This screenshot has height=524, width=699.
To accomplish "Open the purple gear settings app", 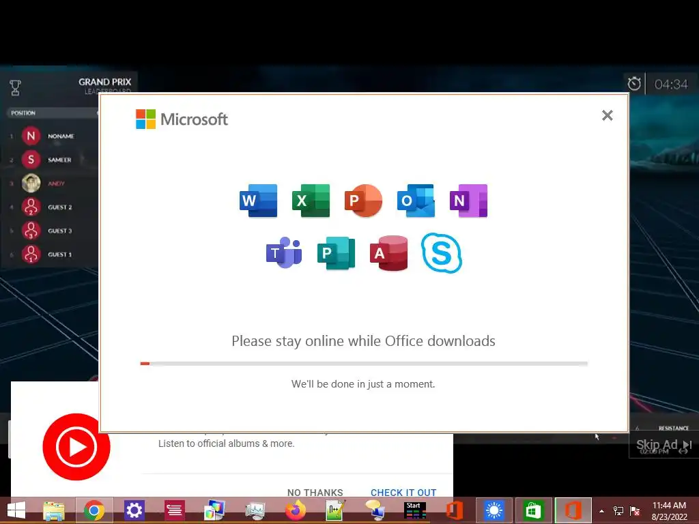I will point(134,510).
